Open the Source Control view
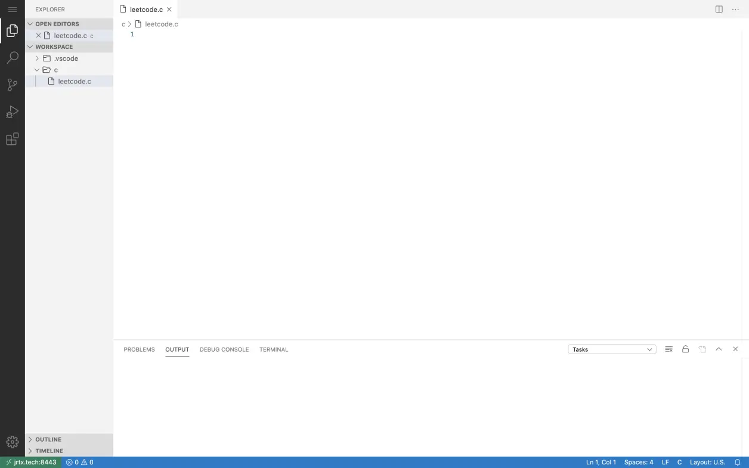The height and width of the screenshot is (468, 749). 12,85
